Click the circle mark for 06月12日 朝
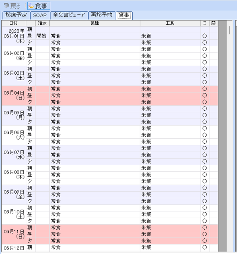Screen dimensions: 237x254 [205, 247]
